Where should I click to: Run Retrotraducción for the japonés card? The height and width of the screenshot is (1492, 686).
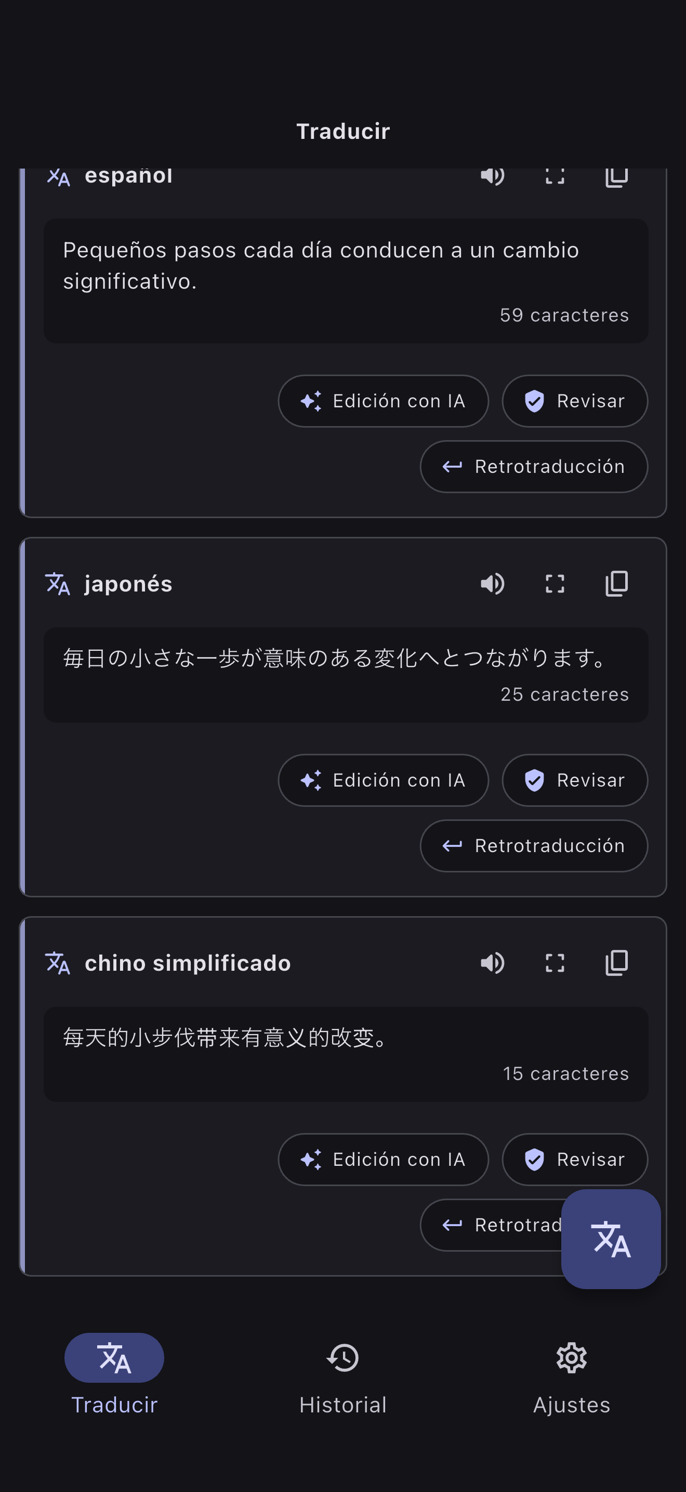coord(534,845)
